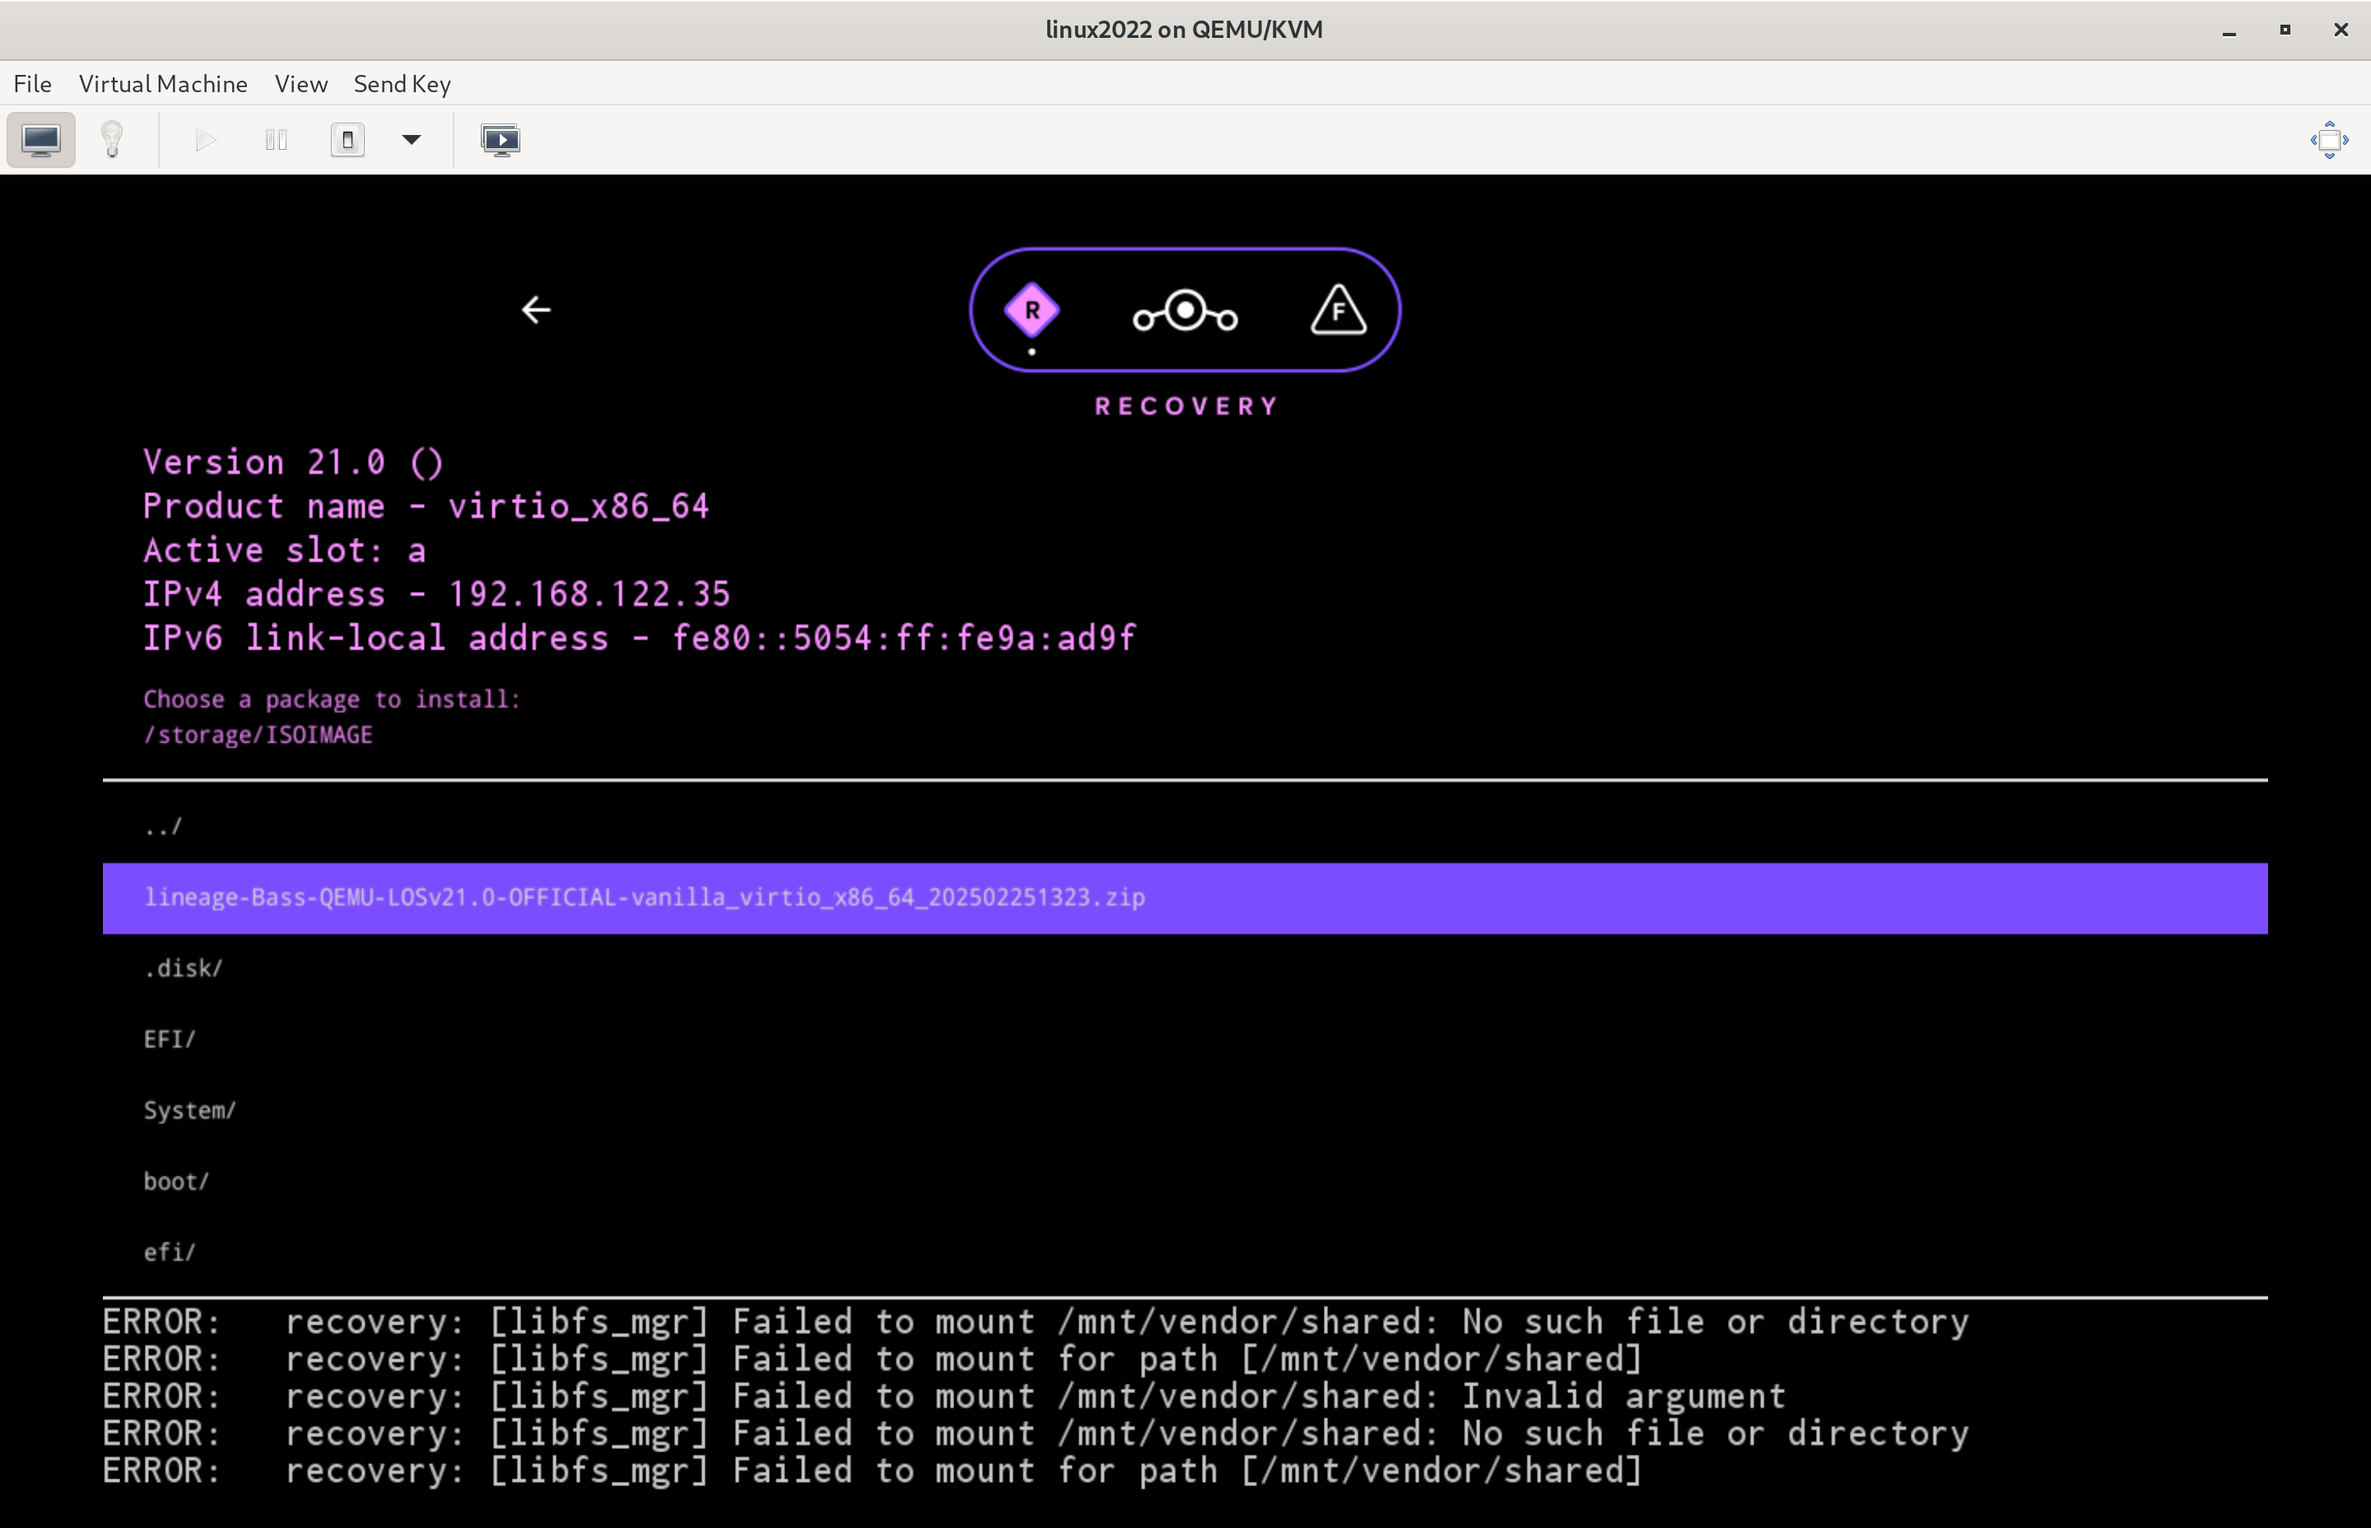The height and width of the screenshot is (1528, 2371).
Task: Click the Product name virtio_x86_64 line
Action: (426, 507)
